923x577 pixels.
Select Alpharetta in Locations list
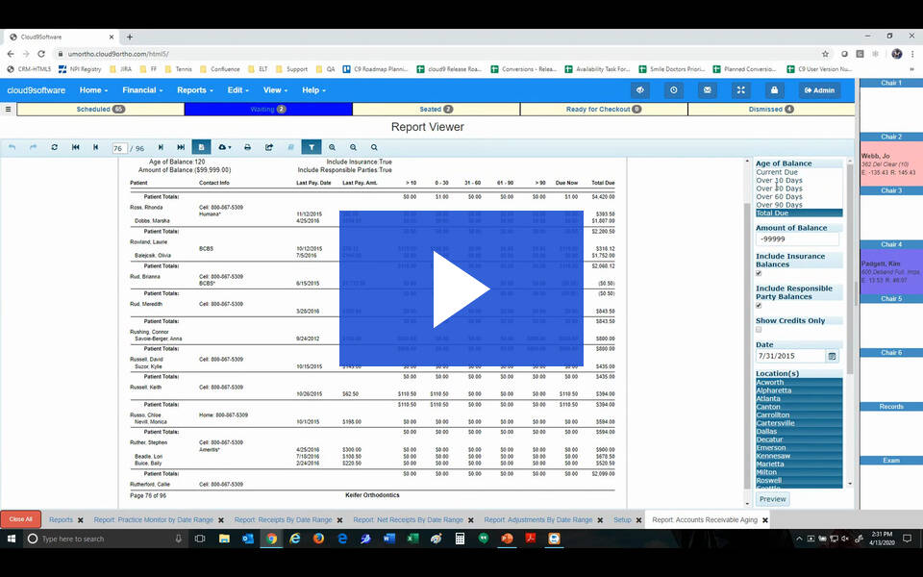pos(798,390)
